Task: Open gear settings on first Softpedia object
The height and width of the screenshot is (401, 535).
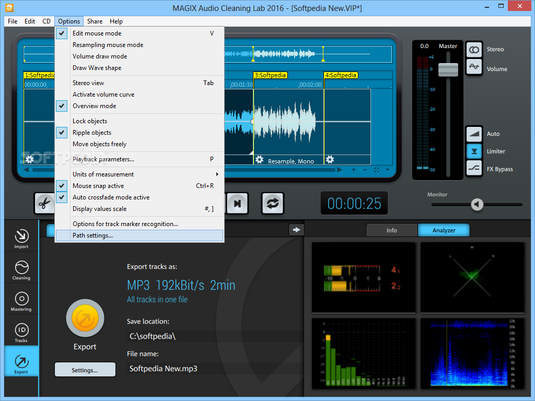Action: 29,159
